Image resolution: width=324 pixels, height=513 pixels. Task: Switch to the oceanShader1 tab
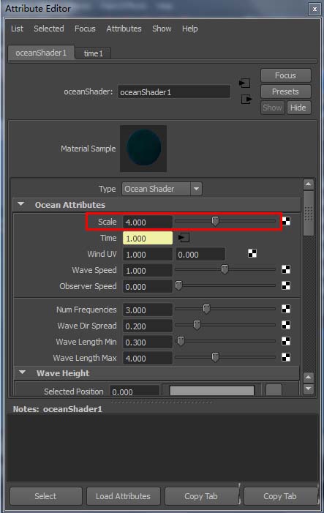click(x=41, y=53)
